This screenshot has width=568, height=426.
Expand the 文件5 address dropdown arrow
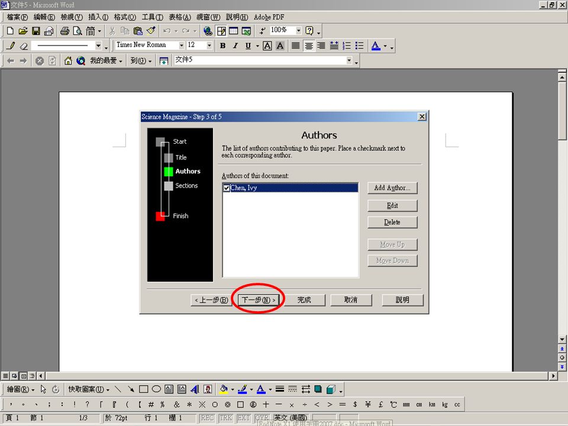pyautogui.click(x=349, y=60)
